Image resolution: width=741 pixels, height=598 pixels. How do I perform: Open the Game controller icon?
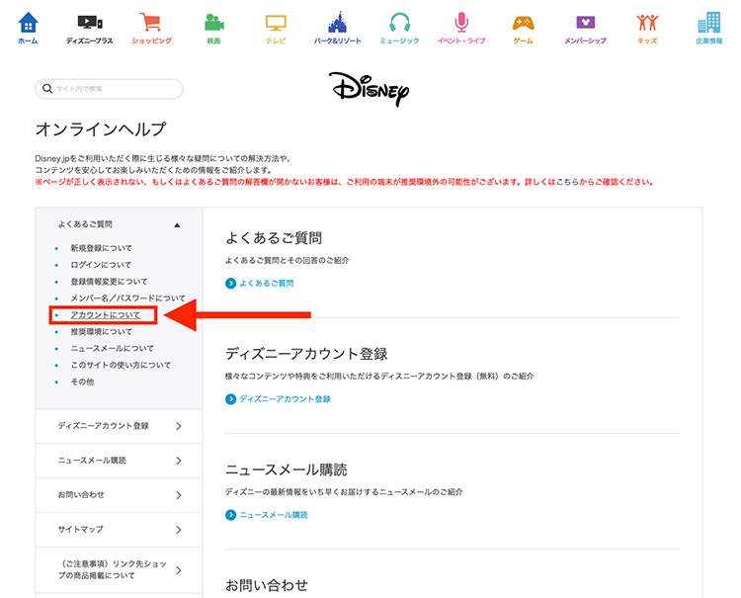pos(524,24)
